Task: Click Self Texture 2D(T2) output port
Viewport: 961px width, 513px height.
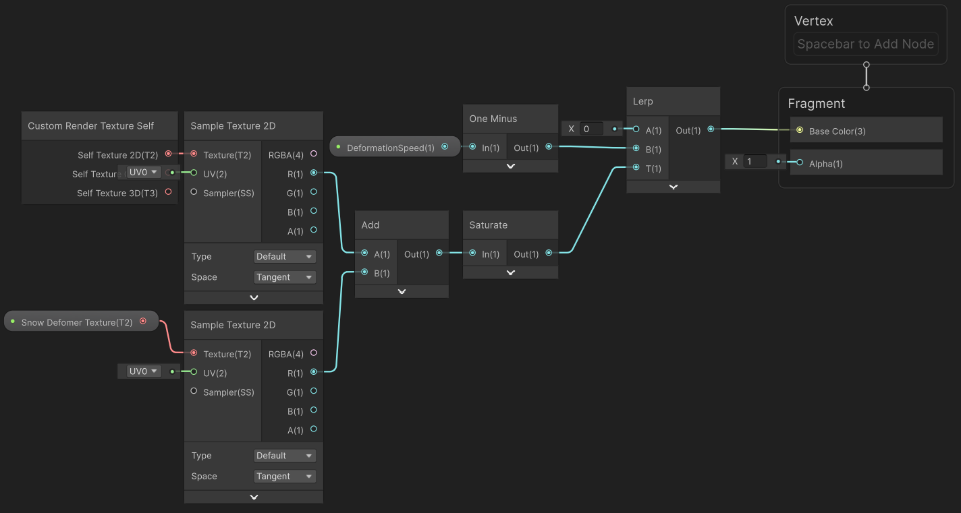Action: pos(168,154)
